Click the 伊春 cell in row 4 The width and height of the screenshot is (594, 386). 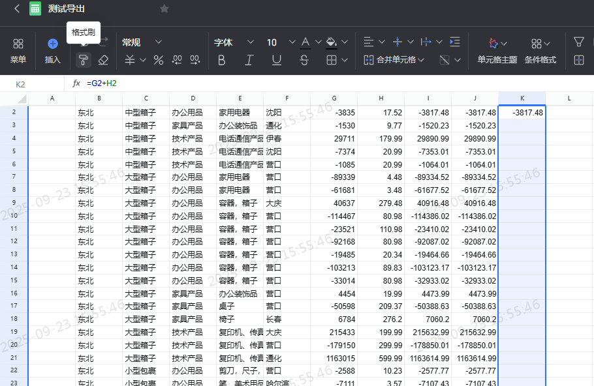coord(287,138)
